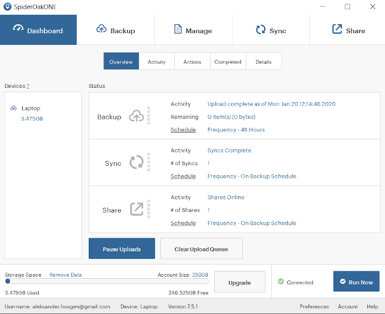Open the Sync Schedule link
Viewport: 385px width, 314px height.
coord(183,176)
